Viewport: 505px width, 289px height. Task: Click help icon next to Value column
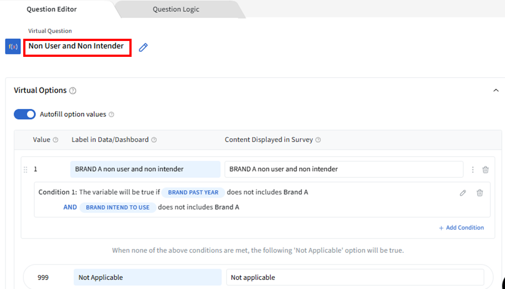[56, 140]
